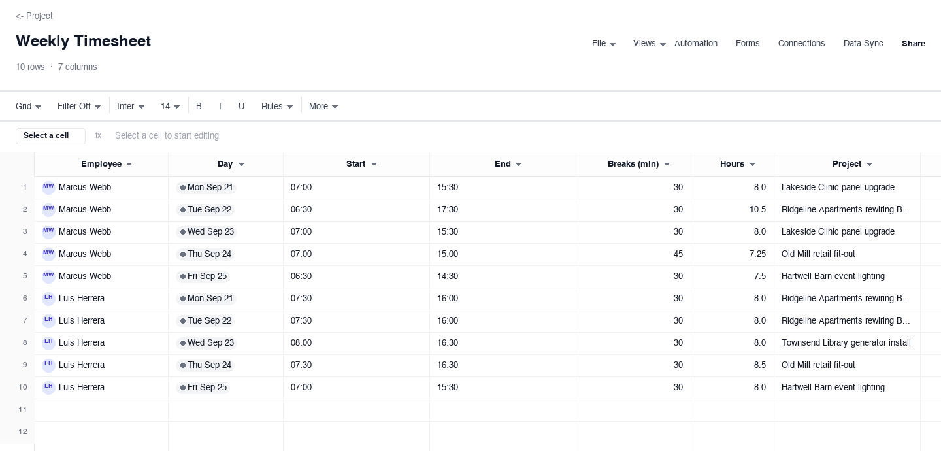
Task: Select Townsend Library generator install cell
Action: coord(847,343)
